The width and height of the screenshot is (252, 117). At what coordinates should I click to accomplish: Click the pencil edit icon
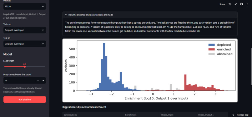pyautogui.click(x=236, y=4)
